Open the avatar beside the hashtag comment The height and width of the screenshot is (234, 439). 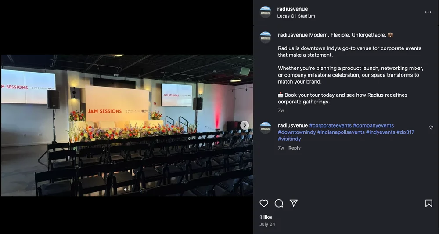pos(266,128)
